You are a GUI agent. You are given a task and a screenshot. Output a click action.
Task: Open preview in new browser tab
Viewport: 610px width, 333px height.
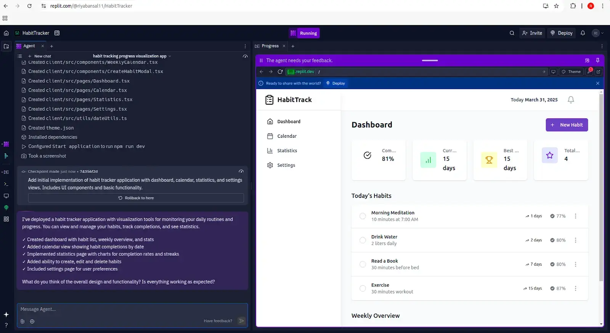click(x=598, y=72)
